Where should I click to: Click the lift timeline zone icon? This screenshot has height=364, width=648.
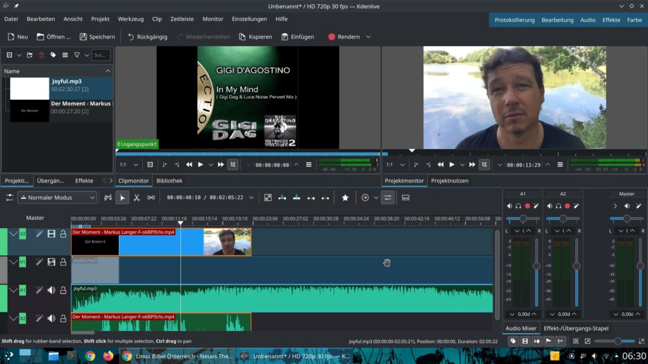[x=326, y=198]
